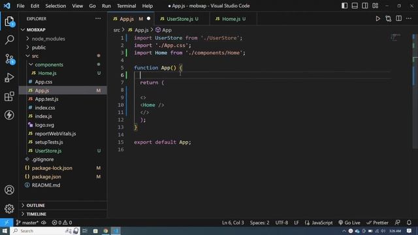This screenshot has height=235, width=418.
Task: Open reportWebVitals.js in the explorer
Action: pos(63,133)
